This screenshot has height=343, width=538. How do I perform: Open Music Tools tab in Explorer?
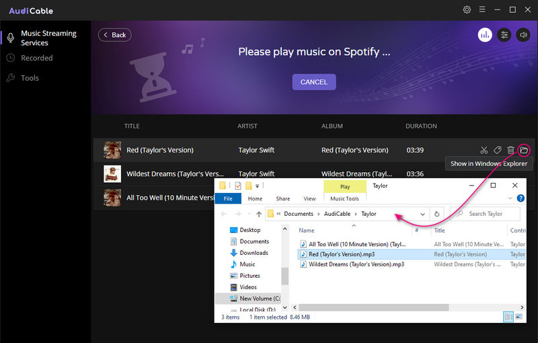344,198
